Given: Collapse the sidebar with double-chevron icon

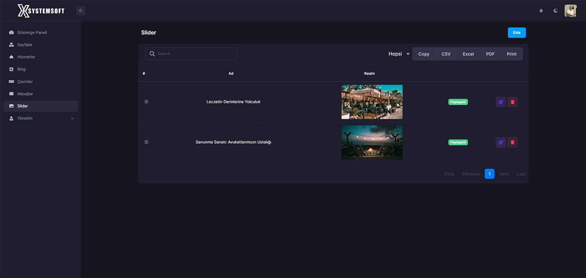Looking at the screenshot, I should [81, 11].
